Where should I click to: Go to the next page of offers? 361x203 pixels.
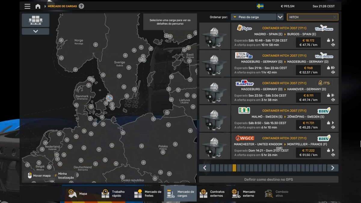click(332, 168)
